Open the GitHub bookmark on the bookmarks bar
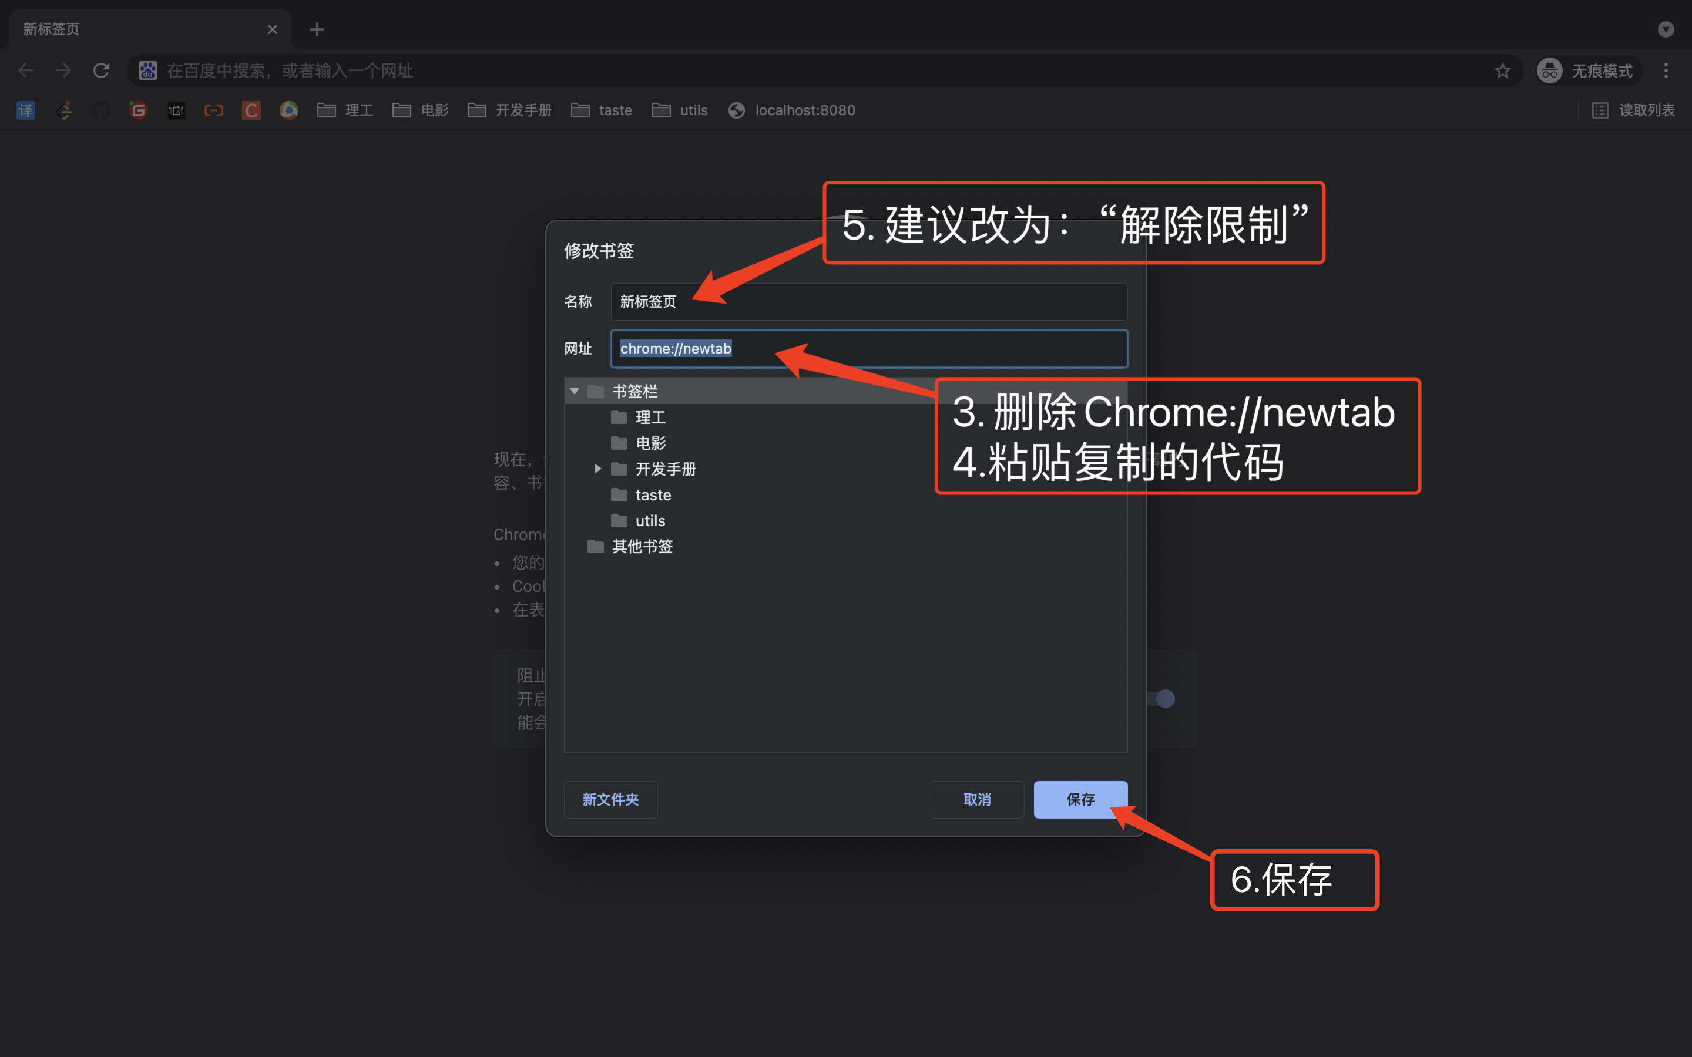Image resolution: width=1692 pixels, height=1057 pixels. (x=102, y=110)
